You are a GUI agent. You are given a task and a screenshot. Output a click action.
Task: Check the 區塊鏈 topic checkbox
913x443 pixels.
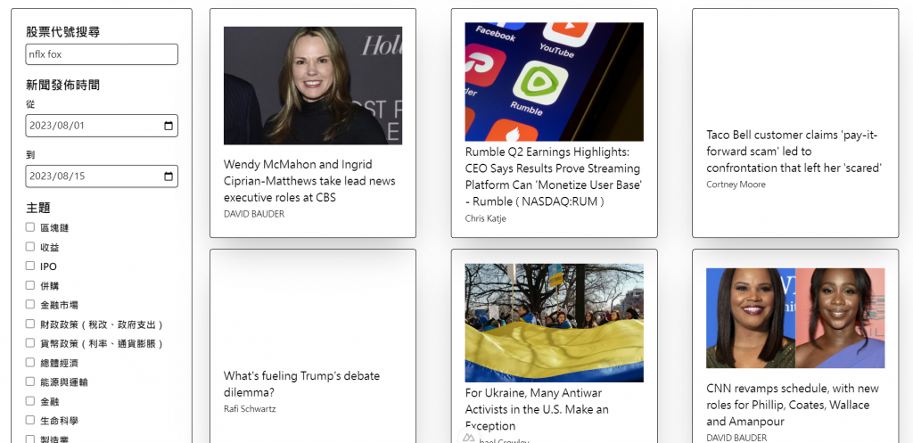(30, 227)
